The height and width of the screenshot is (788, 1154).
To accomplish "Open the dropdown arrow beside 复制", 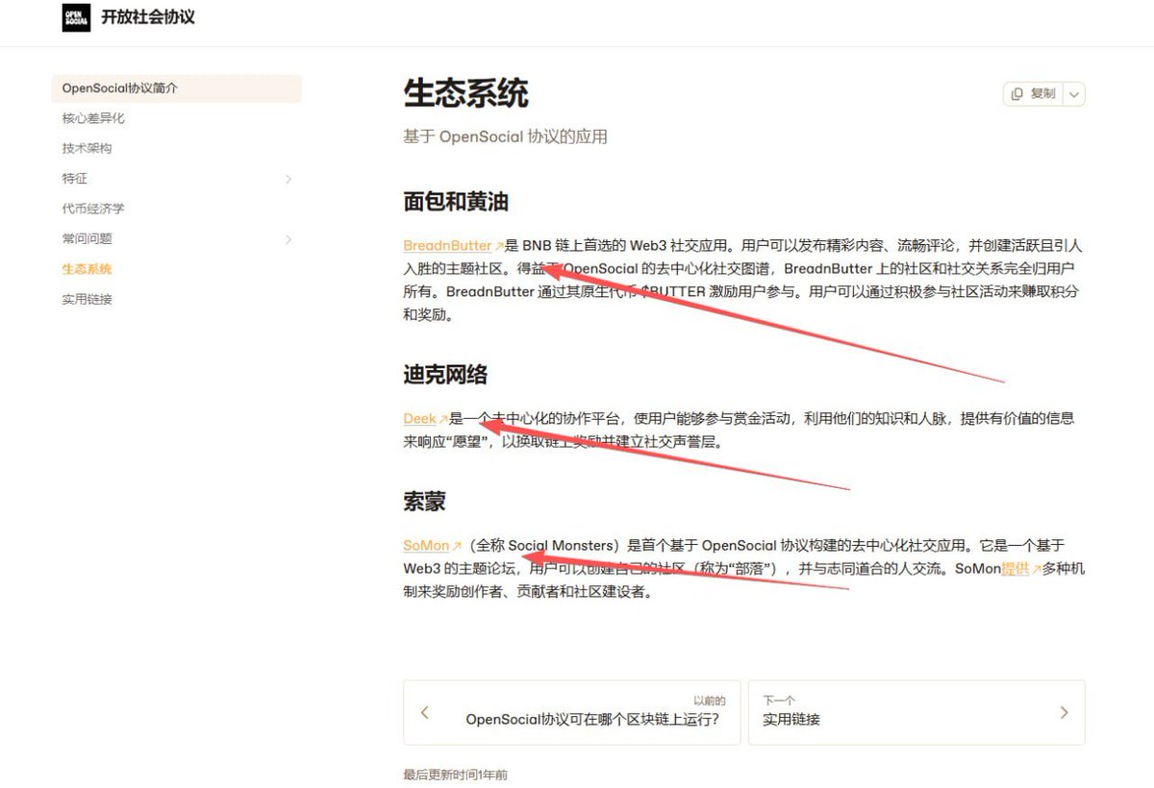I will point(1074,94).
